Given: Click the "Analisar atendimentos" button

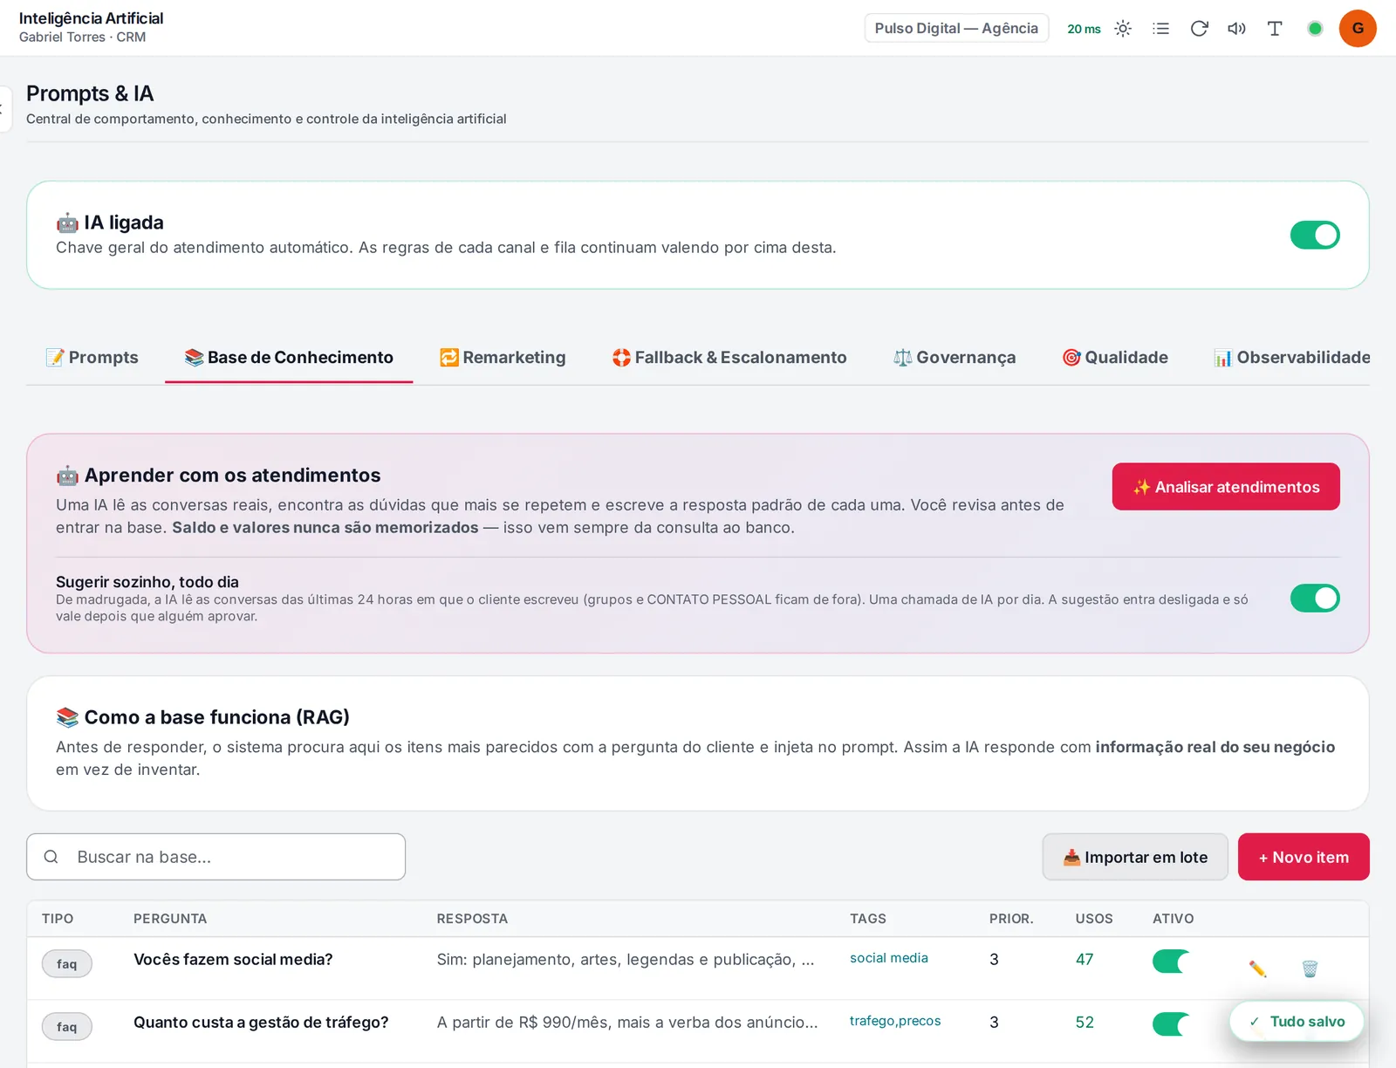Looking at the screenshot, I should (1226, 487).
